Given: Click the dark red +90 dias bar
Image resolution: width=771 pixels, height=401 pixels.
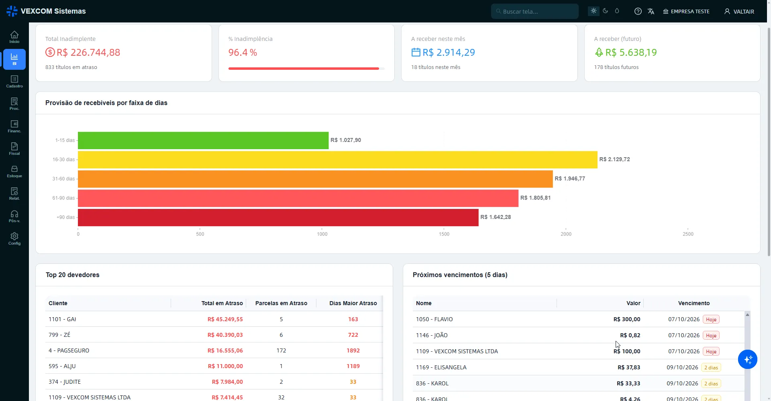Looking at the screenshot, I should pyautogui.click(x=278, y=217).
